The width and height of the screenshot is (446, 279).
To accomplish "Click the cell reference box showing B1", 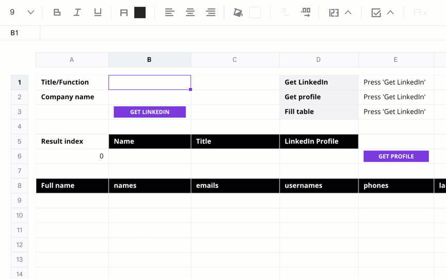I will [x=20, y=33].
